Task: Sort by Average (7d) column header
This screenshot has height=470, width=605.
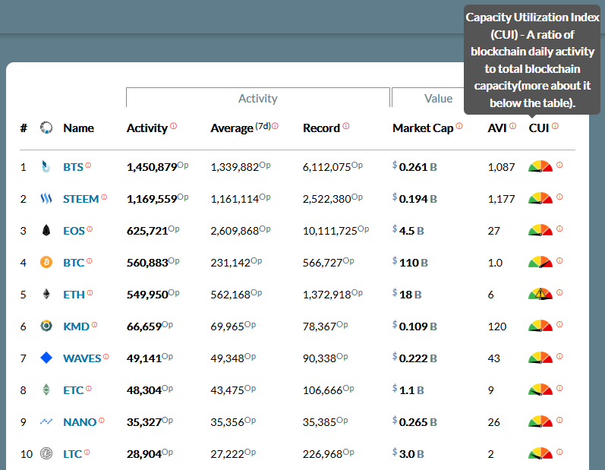Action: [241, 128]
